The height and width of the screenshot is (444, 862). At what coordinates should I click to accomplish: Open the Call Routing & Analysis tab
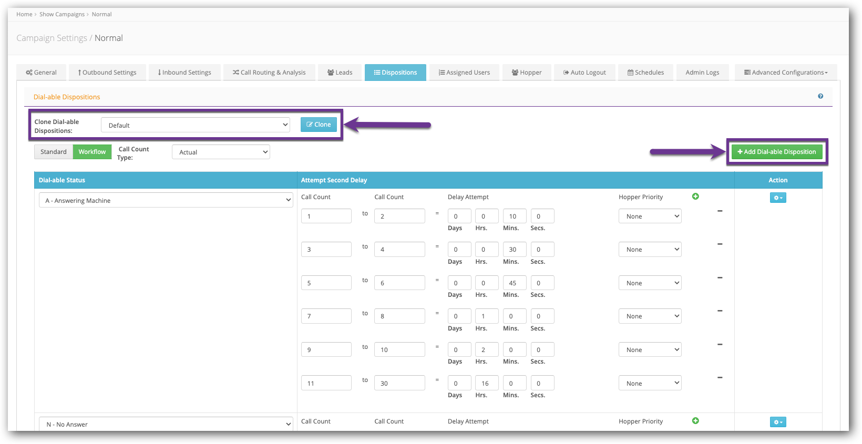[x=269, y=73]
